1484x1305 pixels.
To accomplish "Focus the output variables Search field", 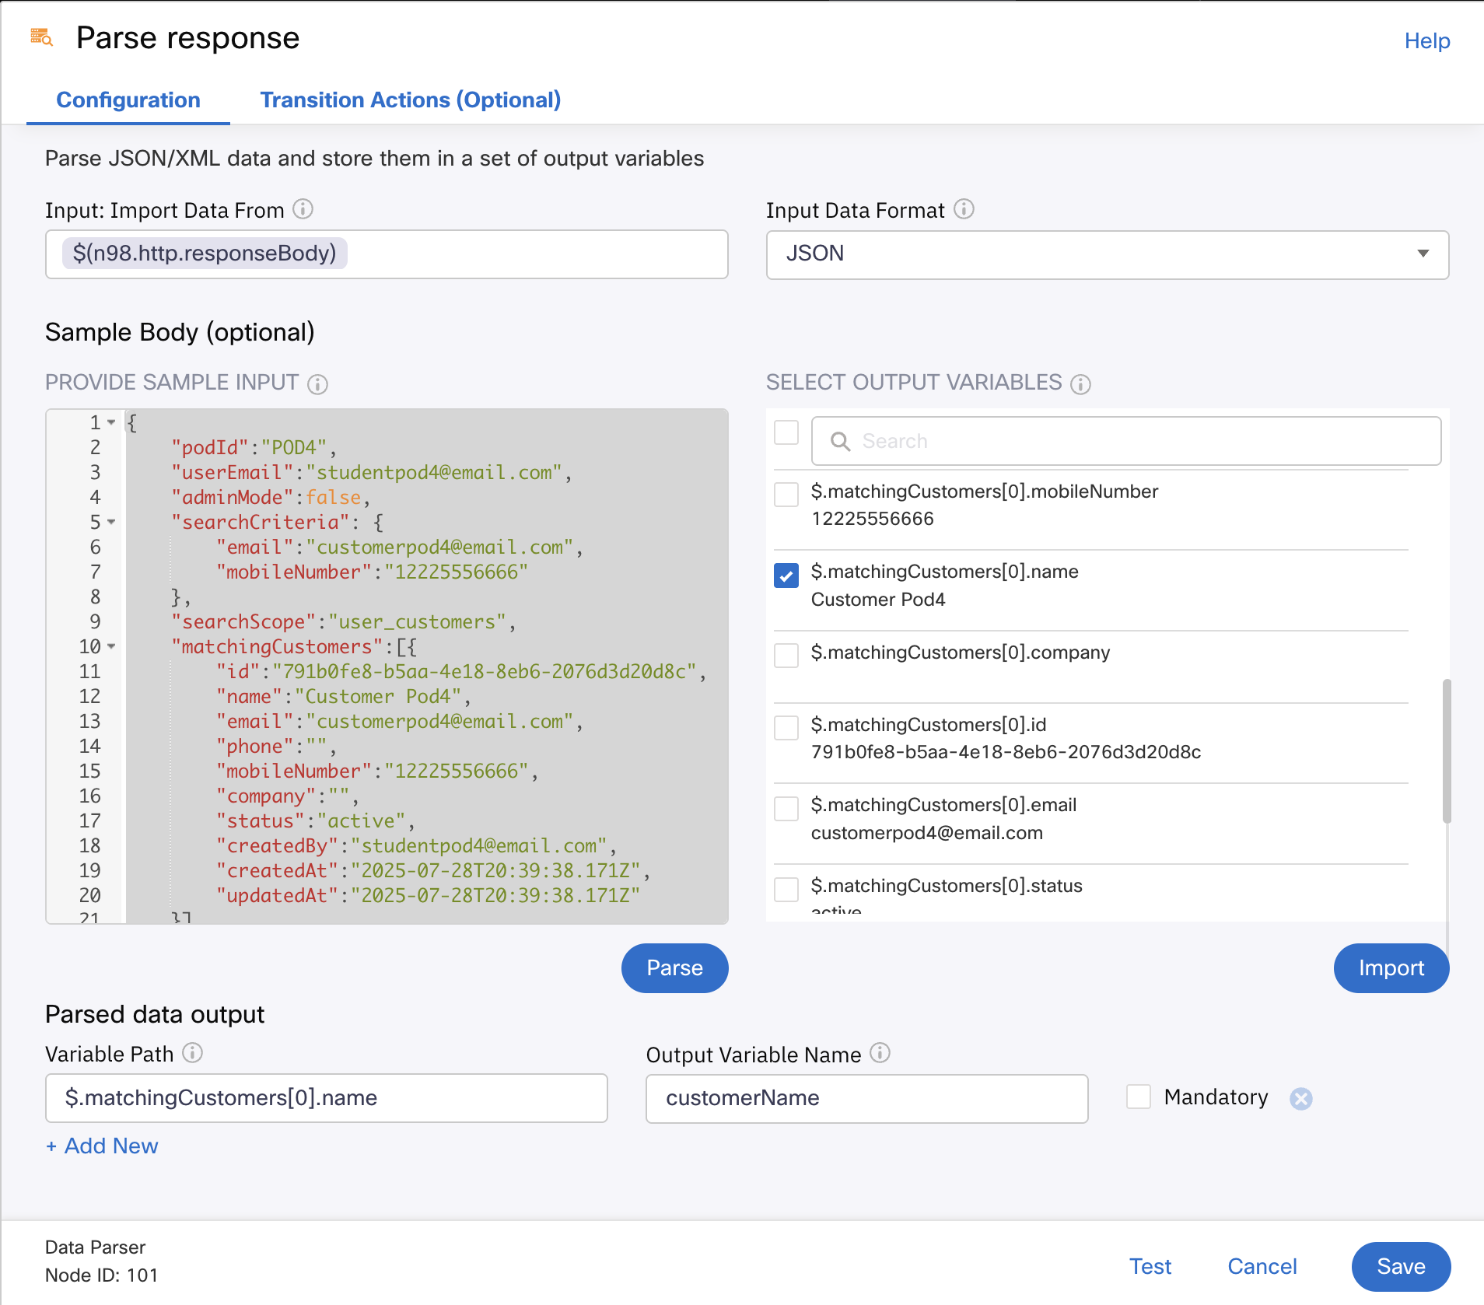I will (1126, 441).
